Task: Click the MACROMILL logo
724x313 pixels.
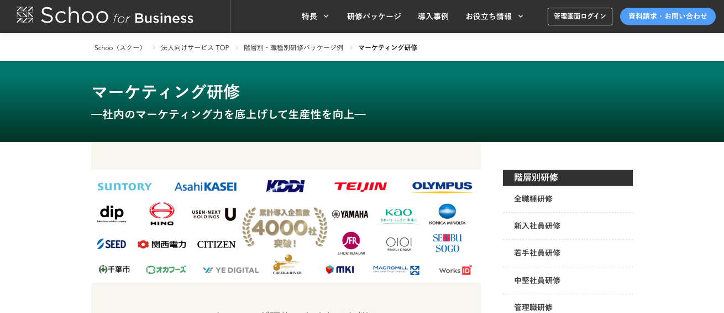Action: 396,269
